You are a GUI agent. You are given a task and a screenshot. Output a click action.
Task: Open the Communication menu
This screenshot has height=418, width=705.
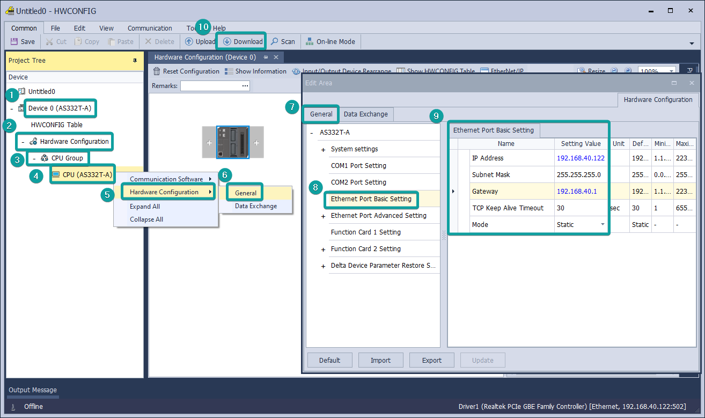150,28
